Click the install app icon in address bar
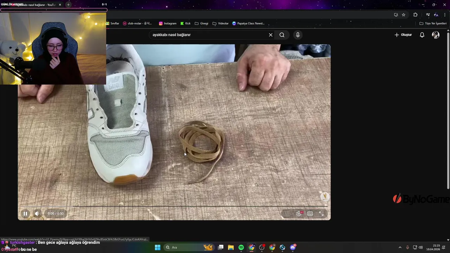The image size is (450, 253). [396, 15]
